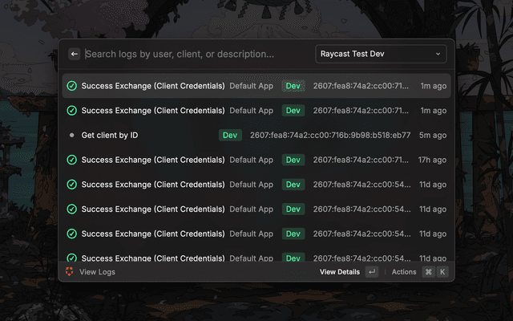Click the View Logs label in the footer

97,272
